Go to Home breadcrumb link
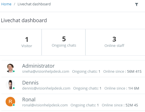The height and width of the screenshot is (112, 145). pyautogui.click(x=6, y=4)
